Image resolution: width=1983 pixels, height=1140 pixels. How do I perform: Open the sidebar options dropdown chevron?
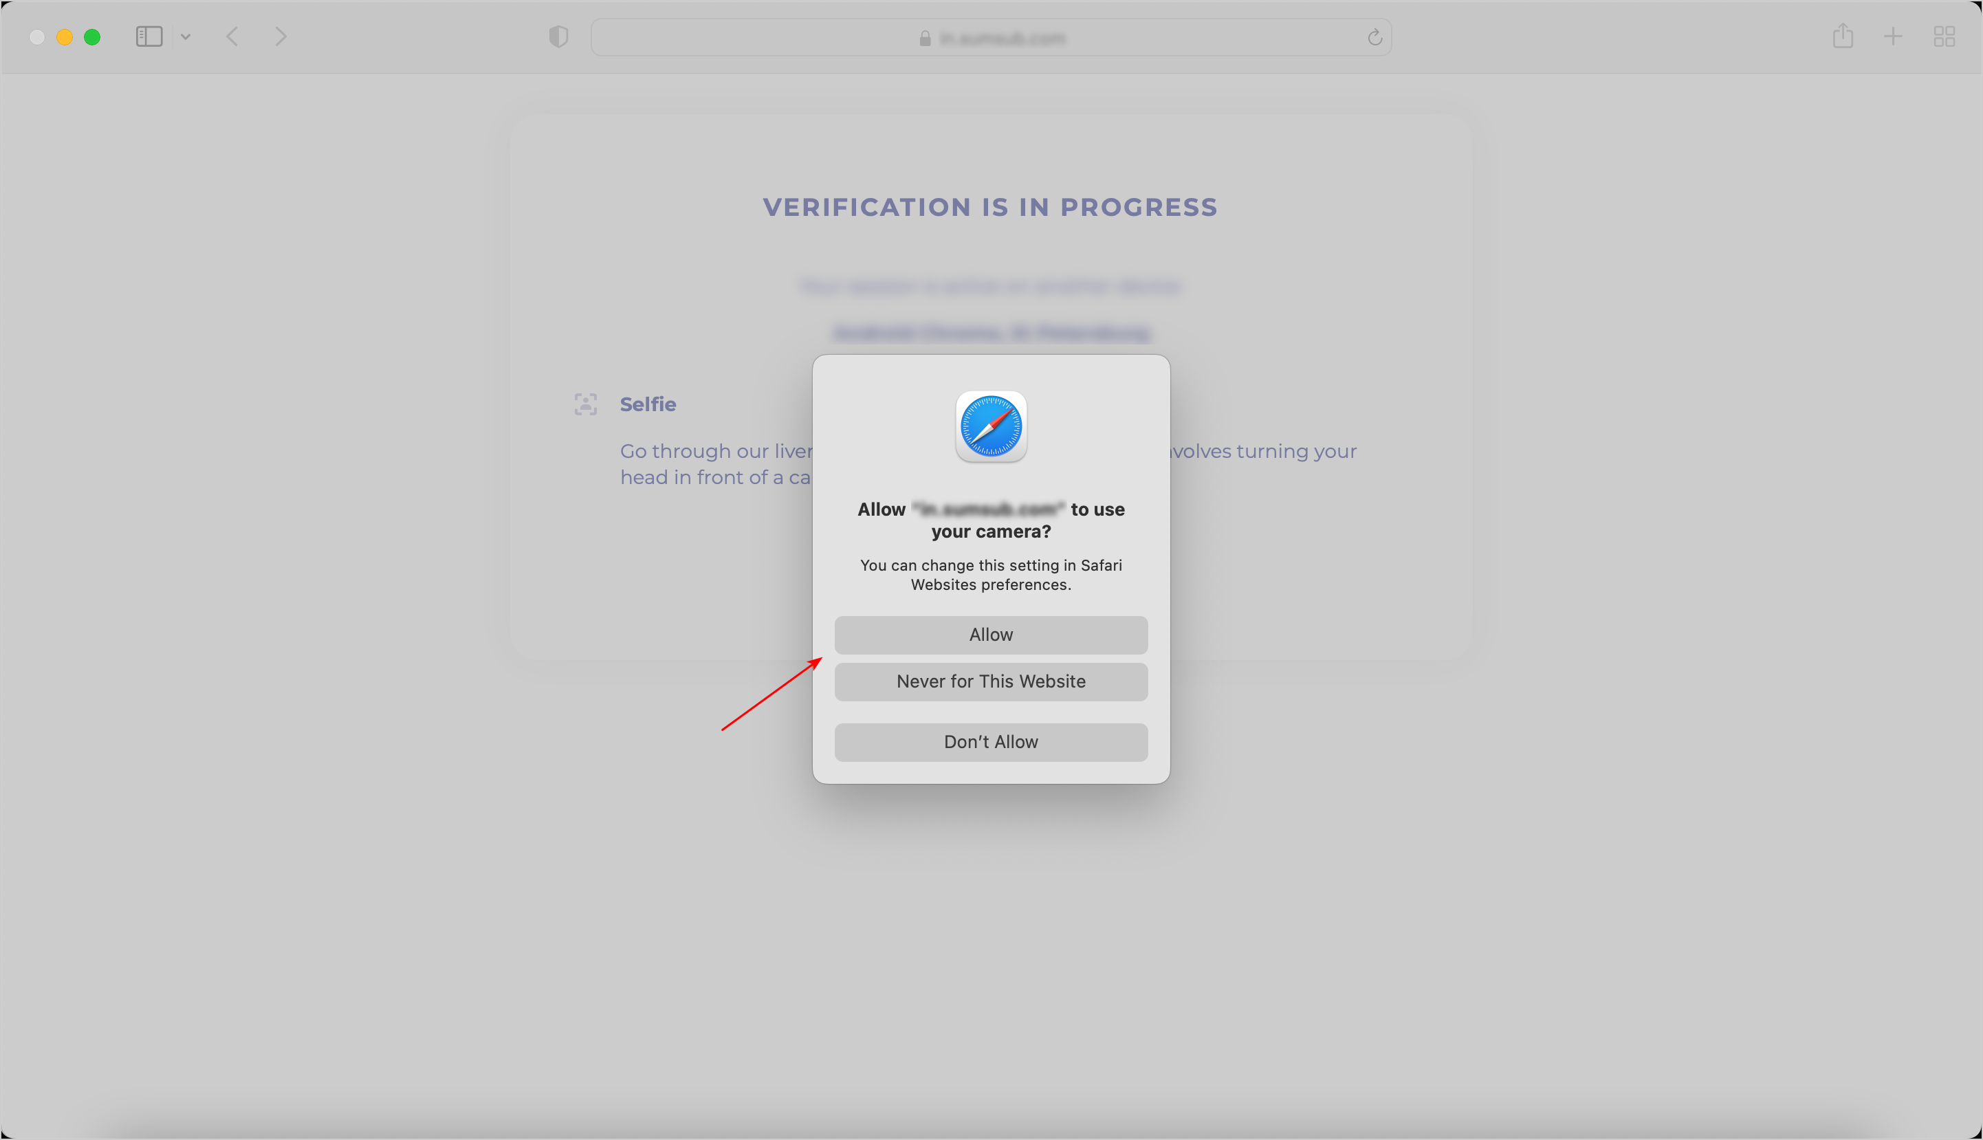[186, 37]
